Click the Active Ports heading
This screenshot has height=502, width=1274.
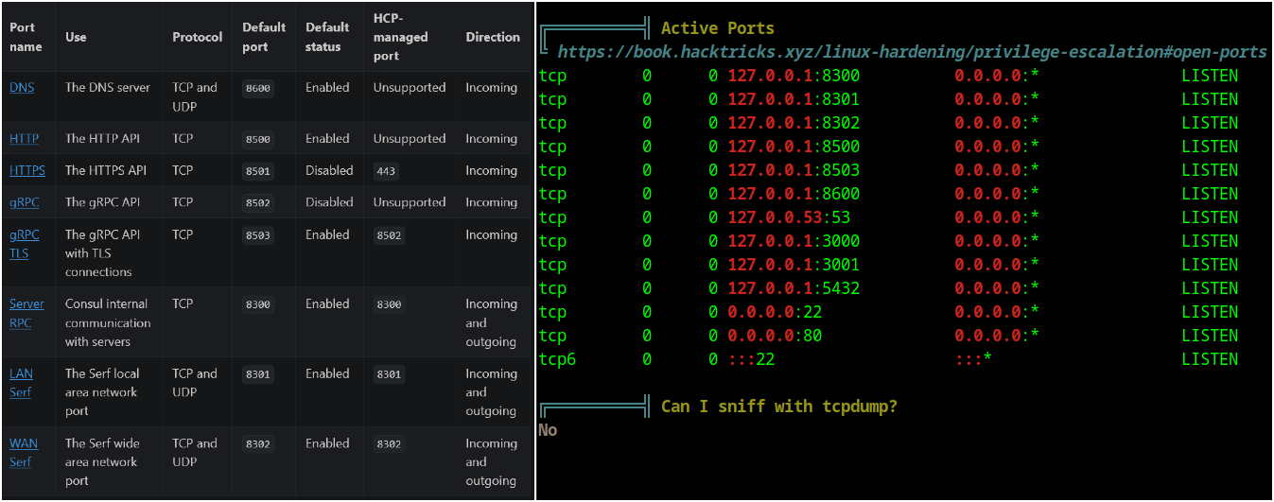click(x=717, y=28)
